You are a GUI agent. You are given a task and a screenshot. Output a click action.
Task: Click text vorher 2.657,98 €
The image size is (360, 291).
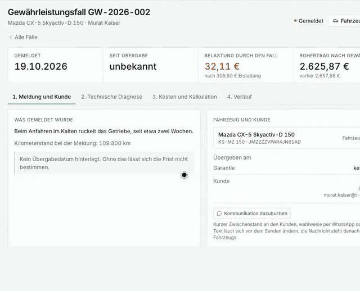[x=319, y=76]
